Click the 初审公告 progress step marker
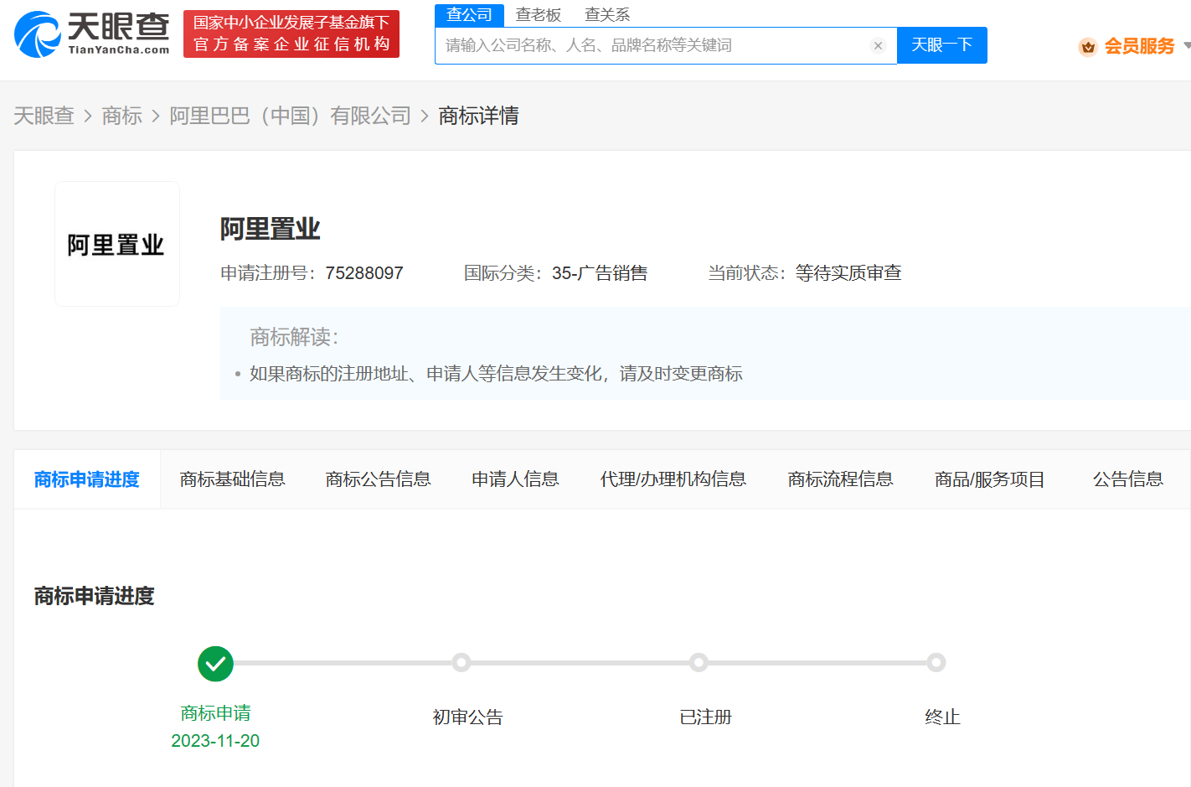Viewport: 1191px width, 787px height. tap(461, 663)
